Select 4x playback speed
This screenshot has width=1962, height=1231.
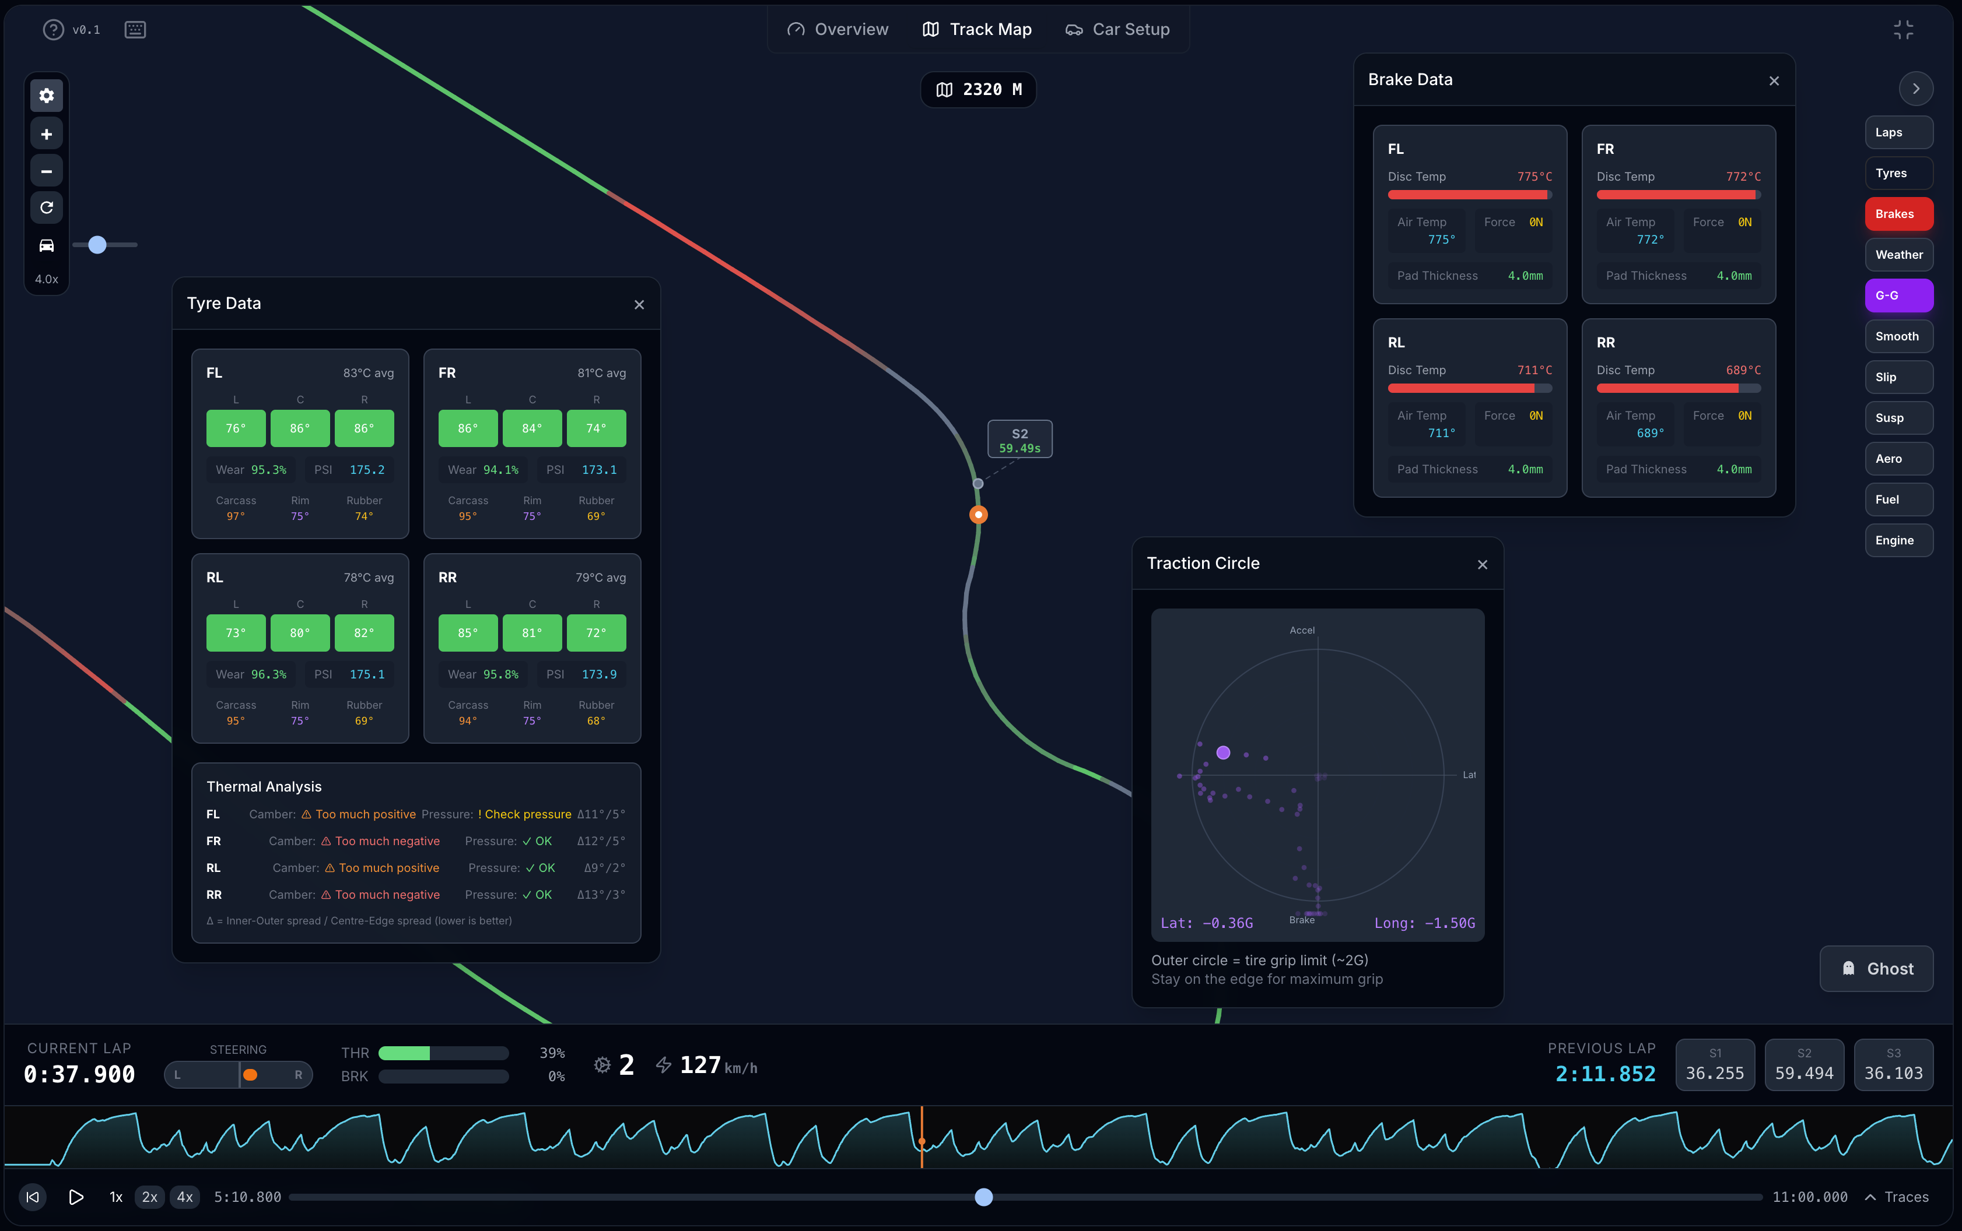click(x=184, y=1197)
